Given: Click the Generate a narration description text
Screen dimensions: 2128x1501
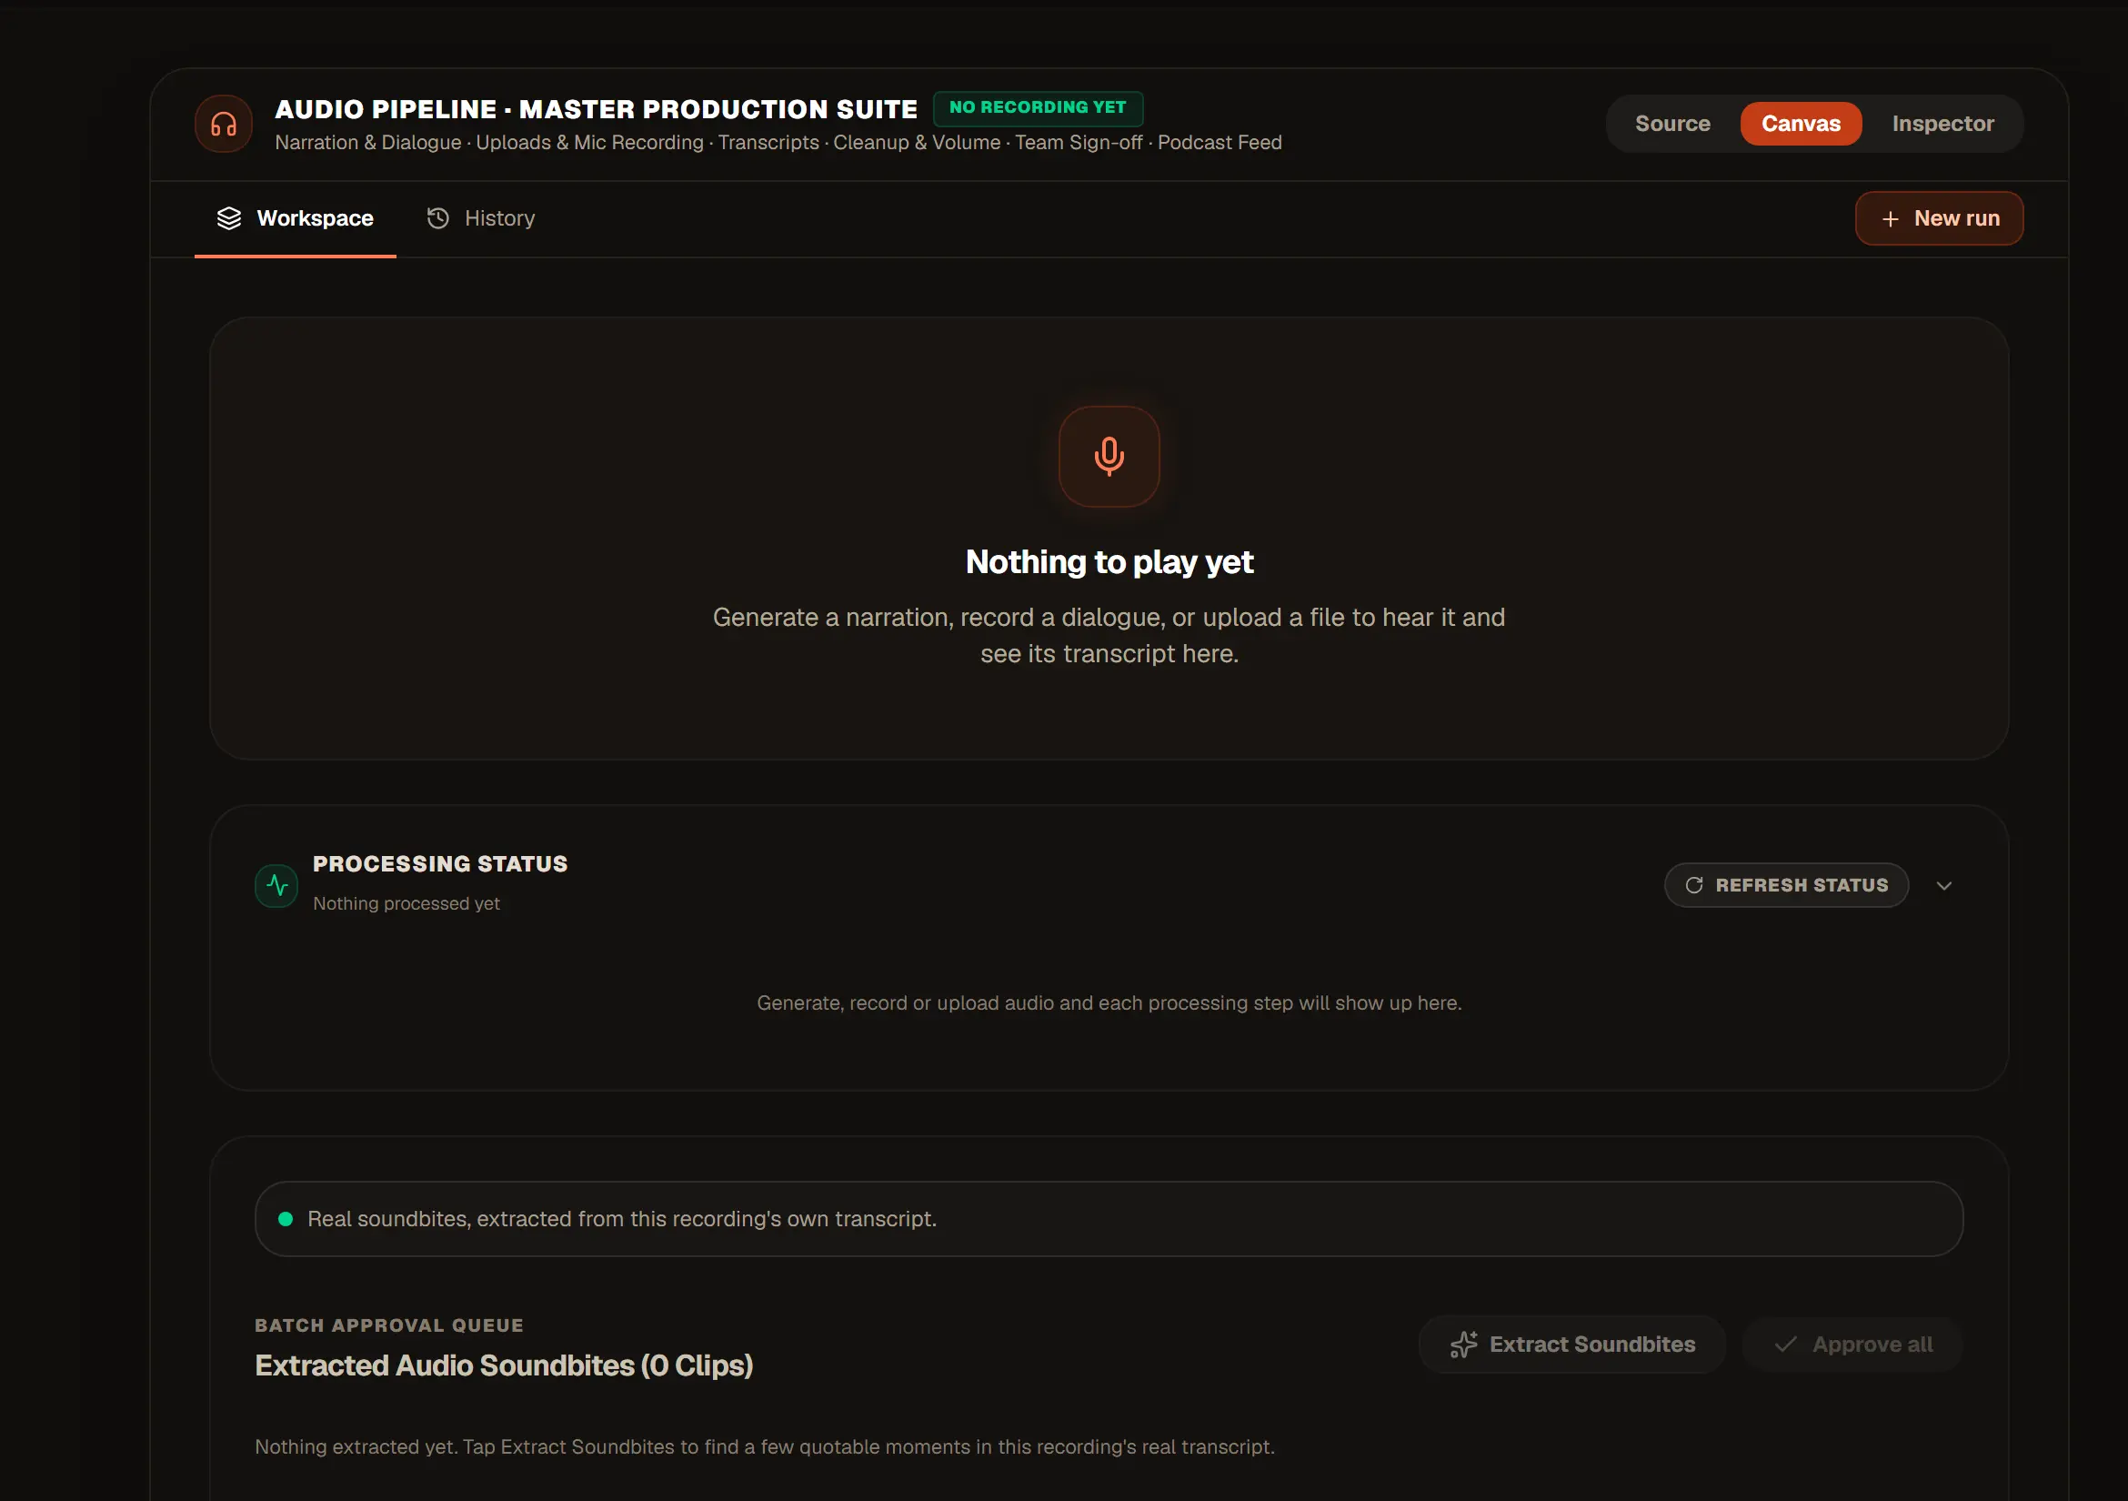Looking at the screenshot, I should point(1109,636).
